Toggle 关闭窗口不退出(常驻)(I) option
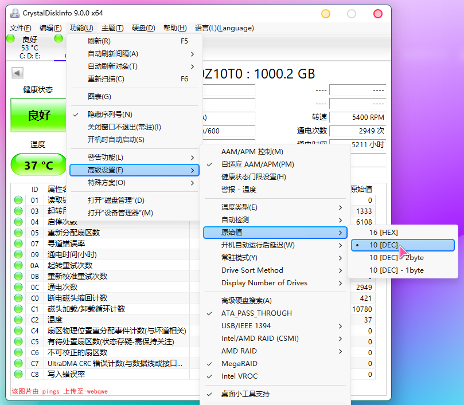464x405 pixels. click(x=134, y=127)
